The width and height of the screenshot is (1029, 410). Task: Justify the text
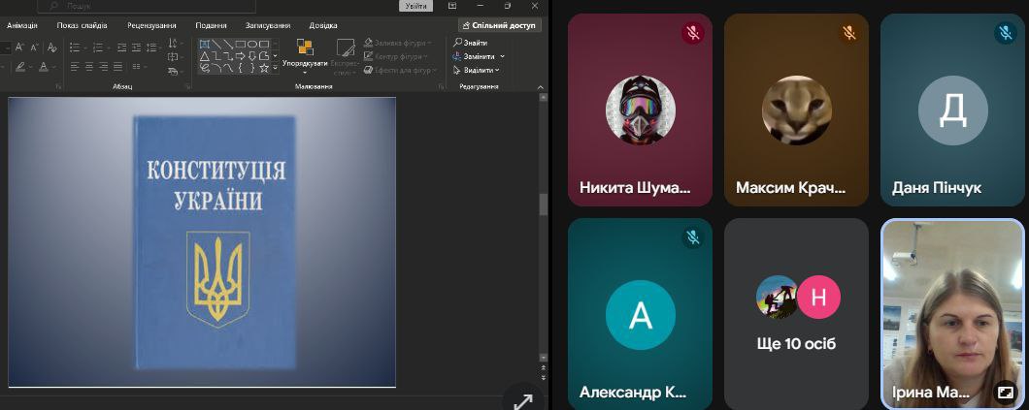pos(118,66)
